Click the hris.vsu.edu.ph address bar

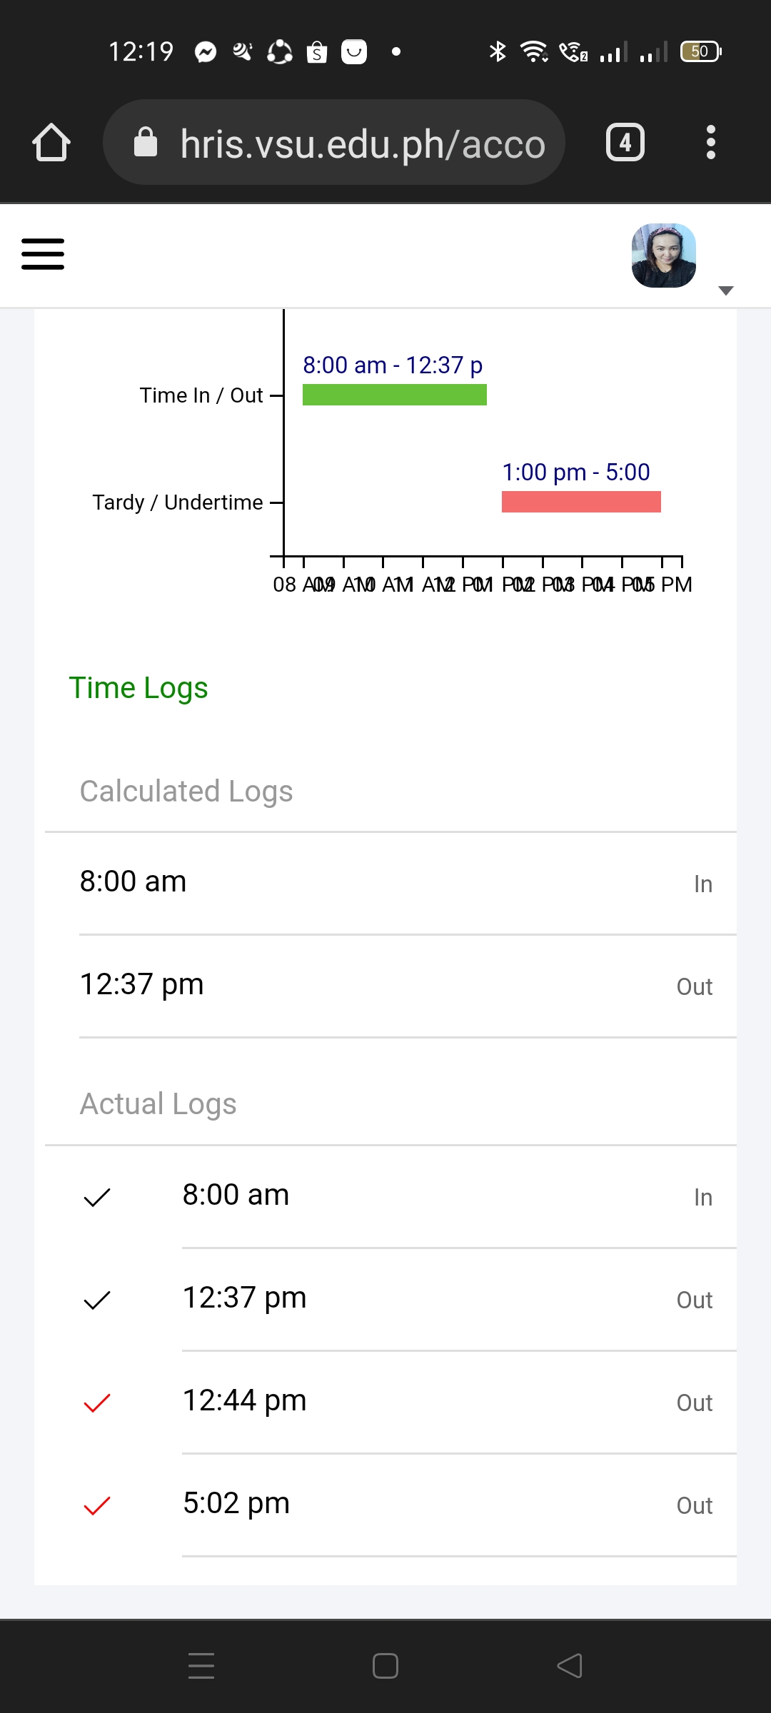363,143
